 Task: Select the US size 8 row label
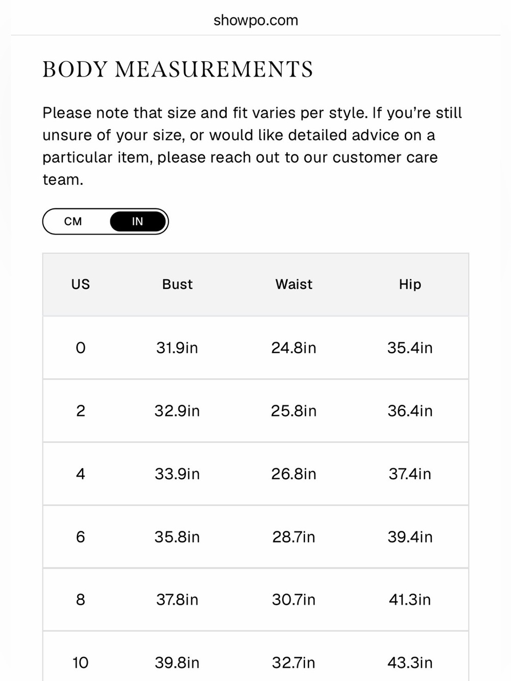pos(80,599)
